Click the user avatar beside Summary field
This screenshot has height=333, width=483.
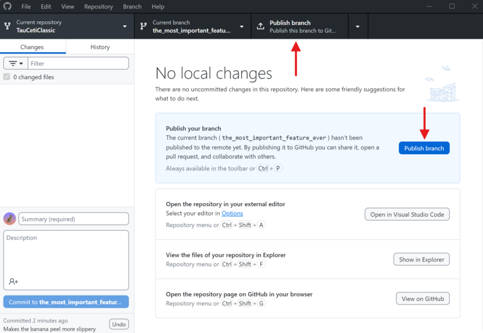click(x=10, y=219)
